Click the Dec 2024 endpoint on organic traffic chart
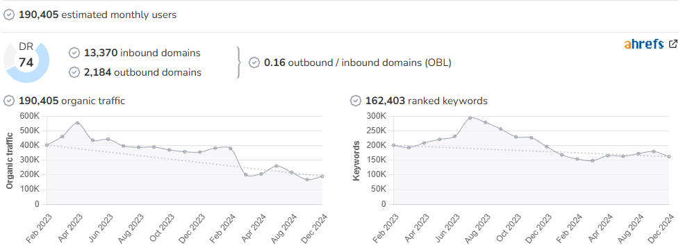683x250 pixels. [322, 176]
